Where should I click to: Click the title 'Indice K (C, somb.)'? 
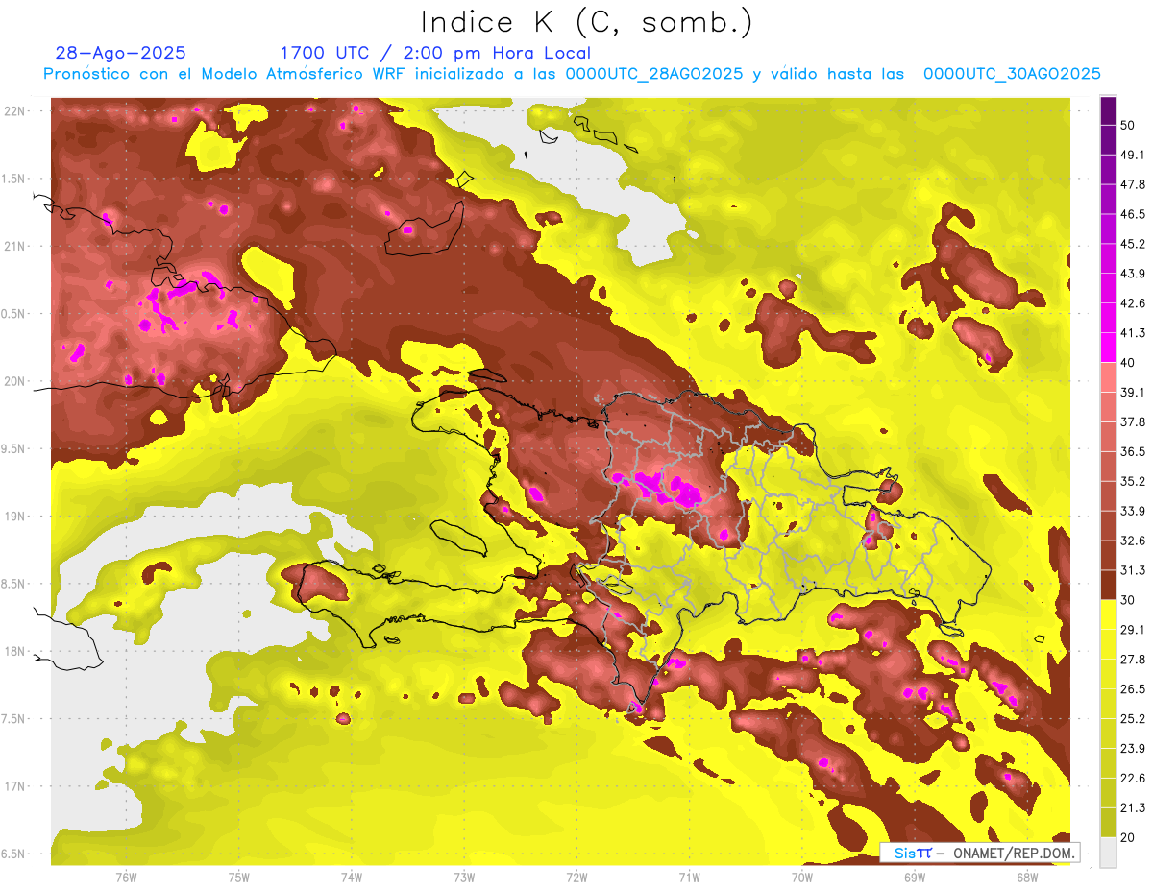click(x=586, y=22)
